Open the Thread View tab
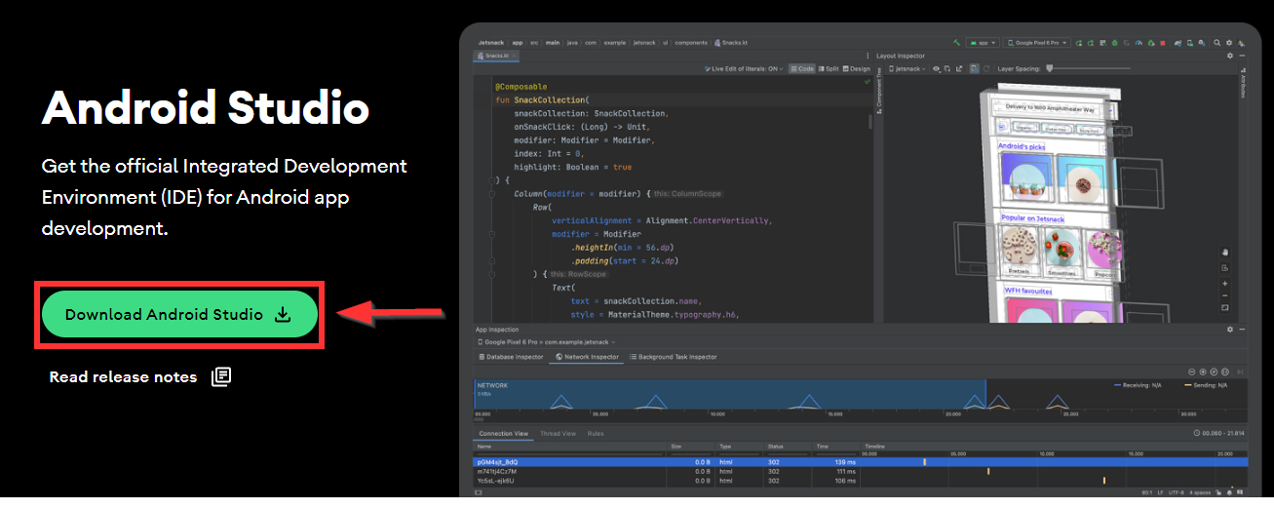Image resolution: width=1274 pixels, height=509 pixels. [x=558, y=433]
